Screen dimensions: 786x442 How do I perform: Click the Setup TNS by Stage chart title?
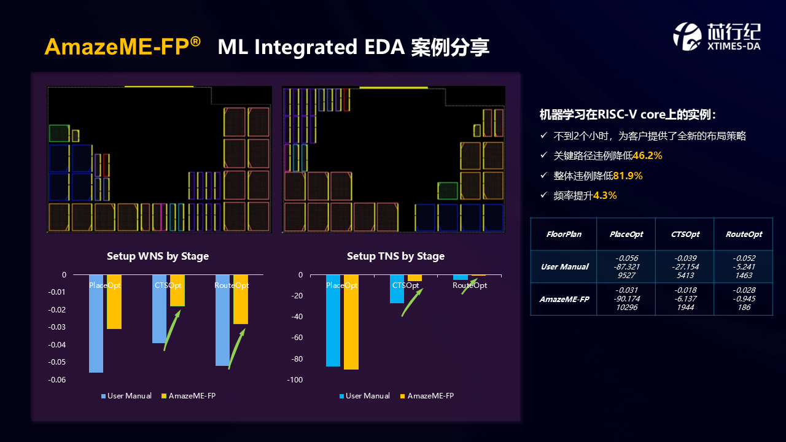(395, 256)
